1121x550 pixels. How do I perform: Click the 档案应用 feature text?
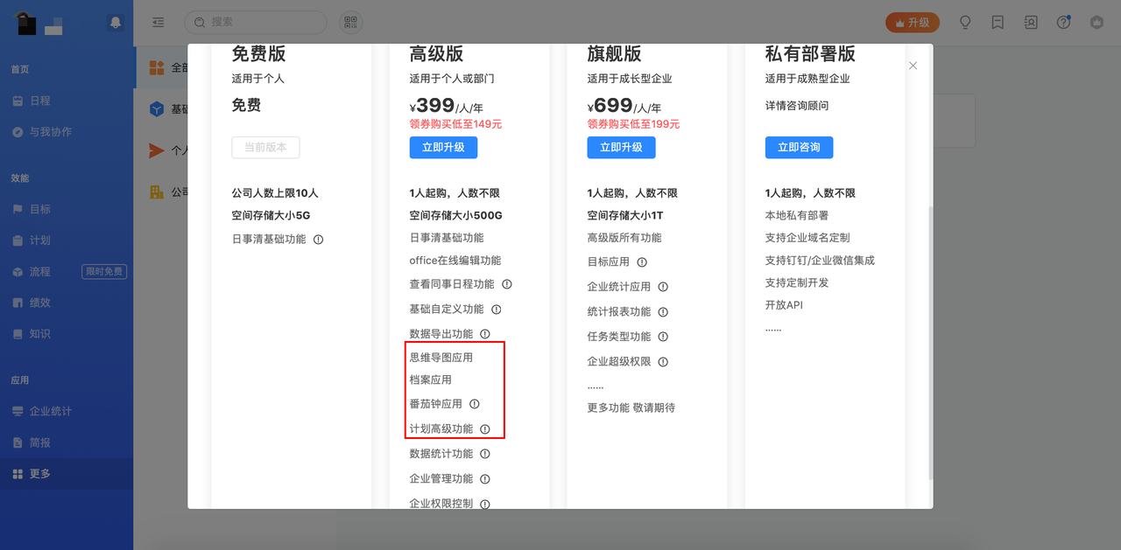[430, 380]
